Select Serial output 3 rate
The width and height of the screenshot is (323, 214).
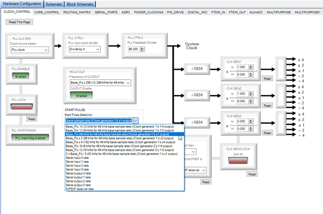125,185
